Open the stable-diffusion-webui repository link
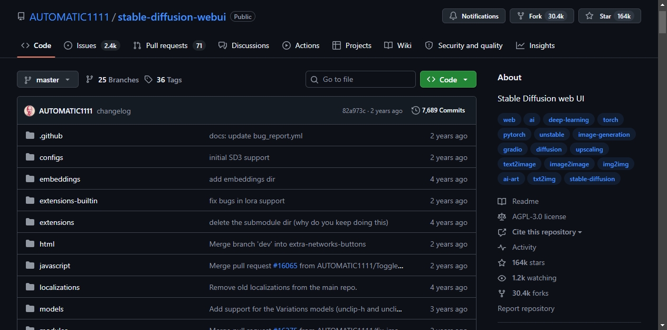 pos(171,16)
